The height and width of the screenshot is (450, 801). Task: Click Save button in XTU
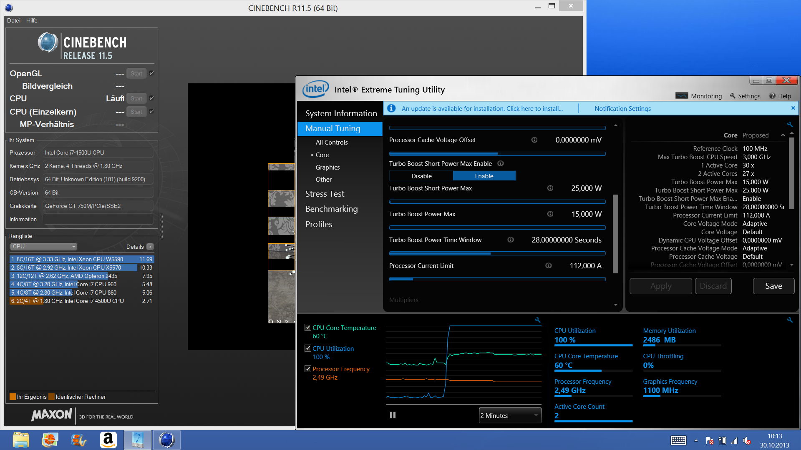(773, 286)
